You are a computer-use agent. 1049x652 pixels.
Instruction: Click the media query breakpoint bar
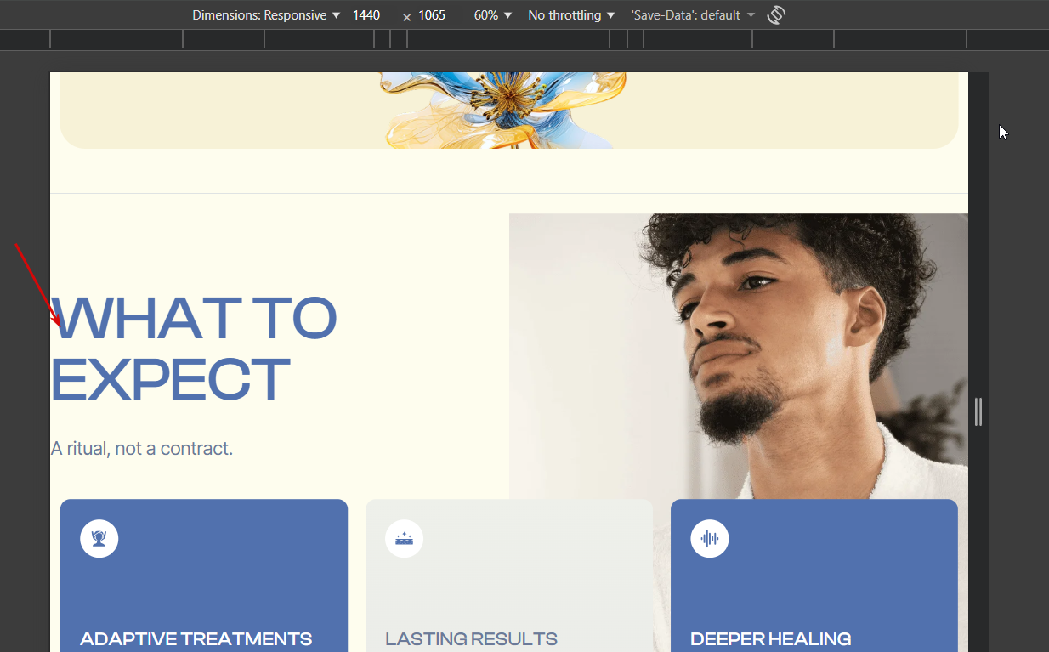[x=508, y=39]
